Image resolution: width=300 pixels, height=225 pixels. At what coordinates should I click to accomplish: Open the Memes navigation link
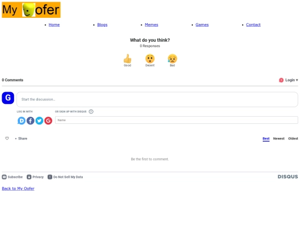click(x=151, y=24)
